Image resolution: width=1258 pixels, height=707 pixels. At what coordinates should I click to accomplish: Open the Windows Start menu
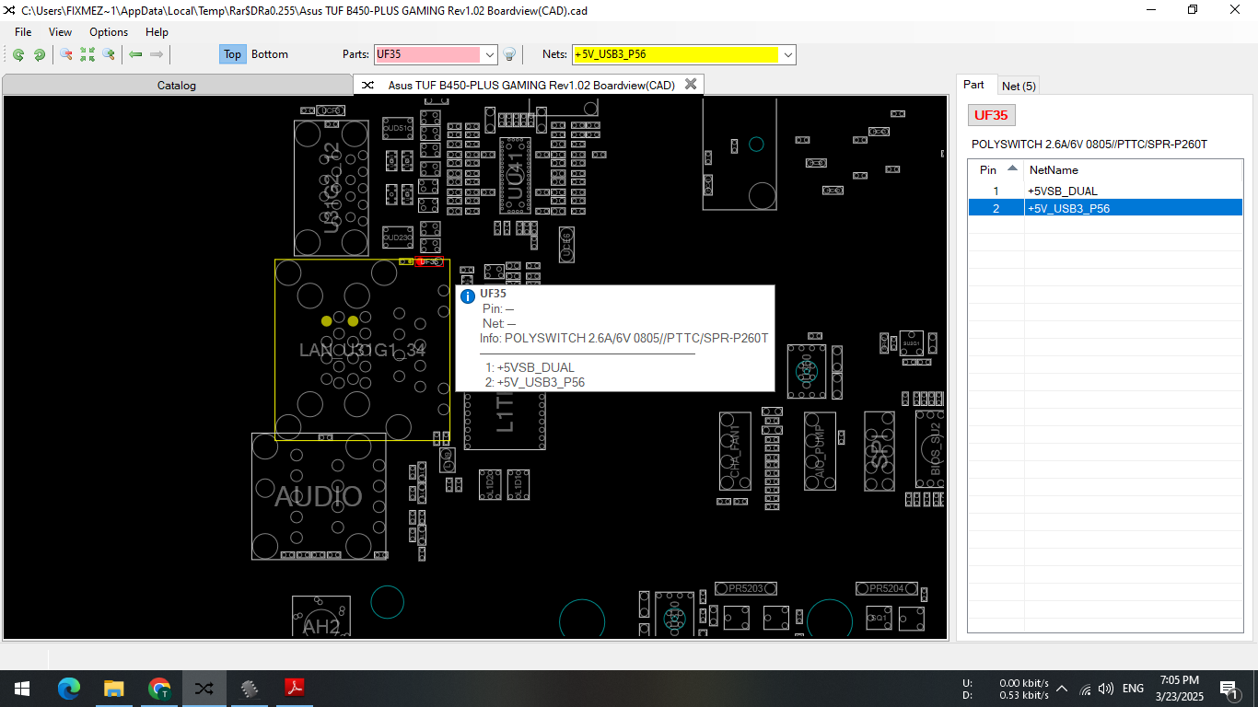22,688
